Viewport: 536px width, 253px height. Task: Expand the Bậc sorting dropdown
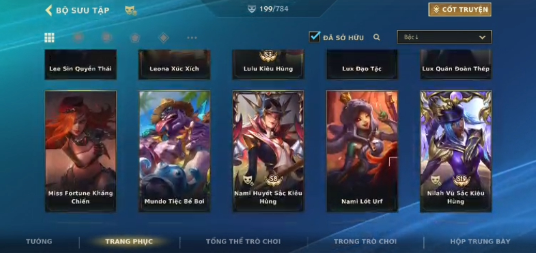pos(444,37)
